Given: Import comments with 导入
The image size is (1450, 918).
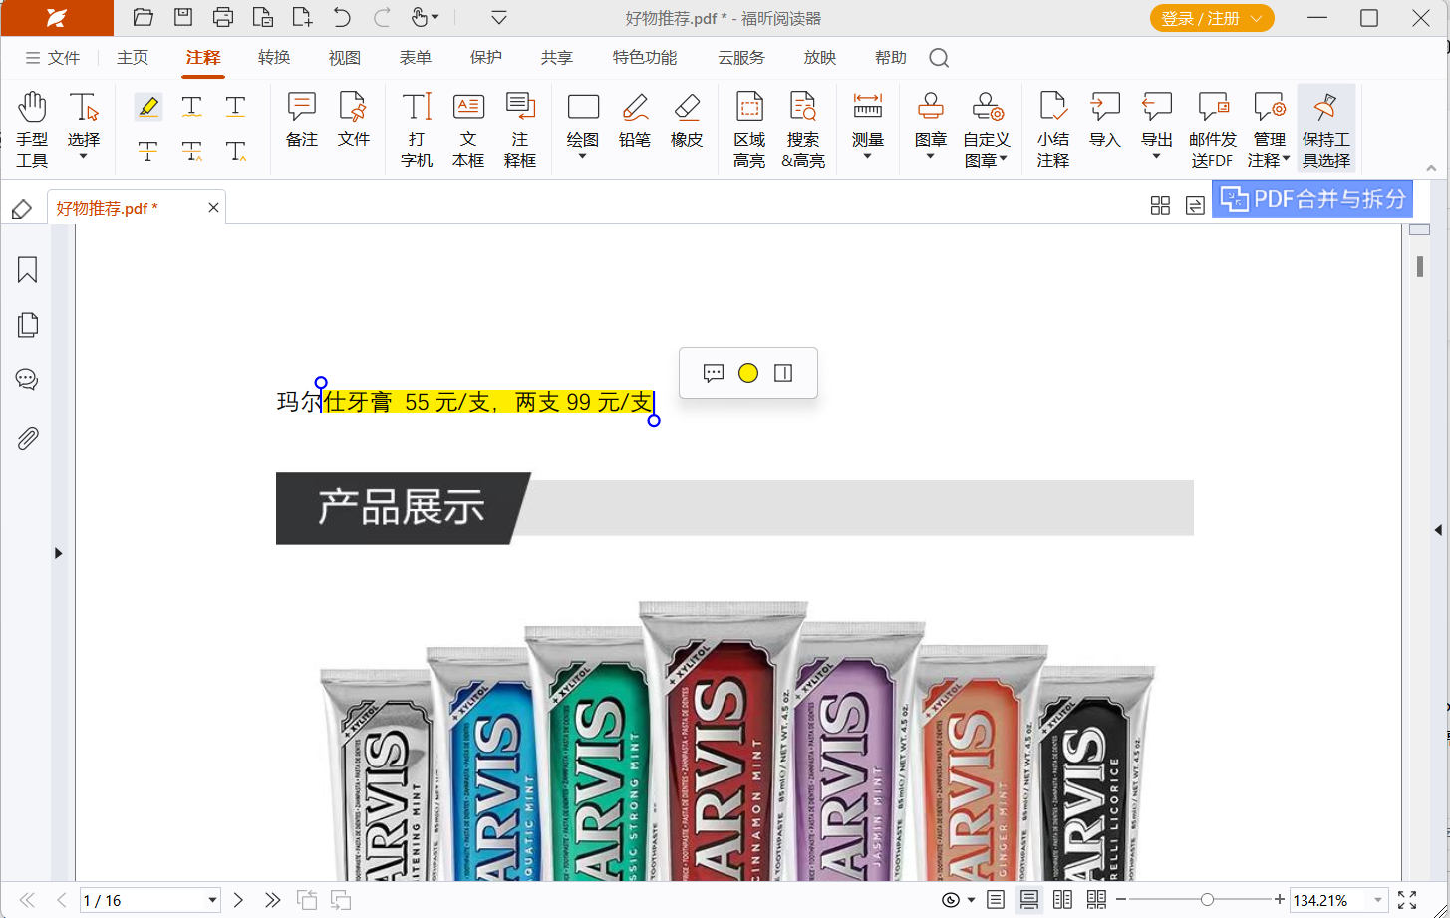Looking at the screenshot, I should coord(1105,119).
